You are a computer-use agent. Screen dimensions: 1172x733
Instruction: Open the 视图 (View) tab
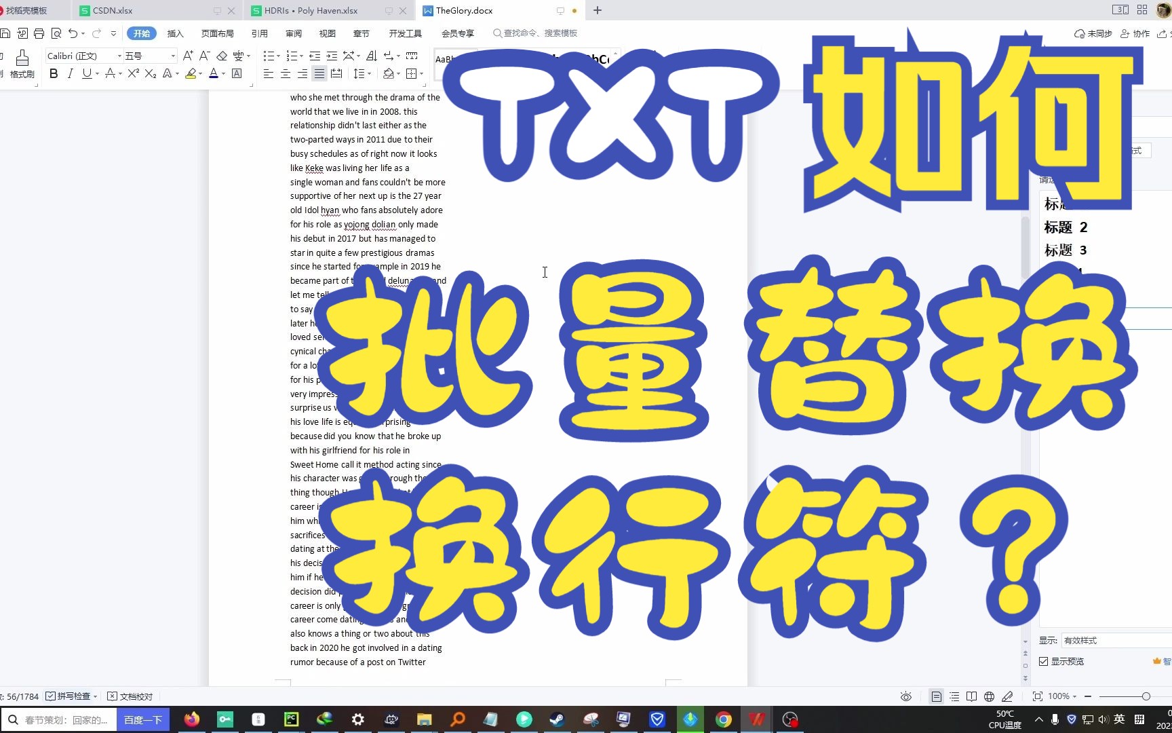pos(328,33)
